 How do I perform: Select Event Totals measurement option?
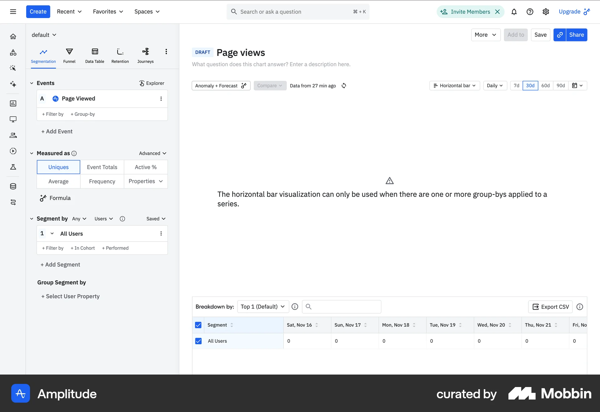click(x=102, y=167)
